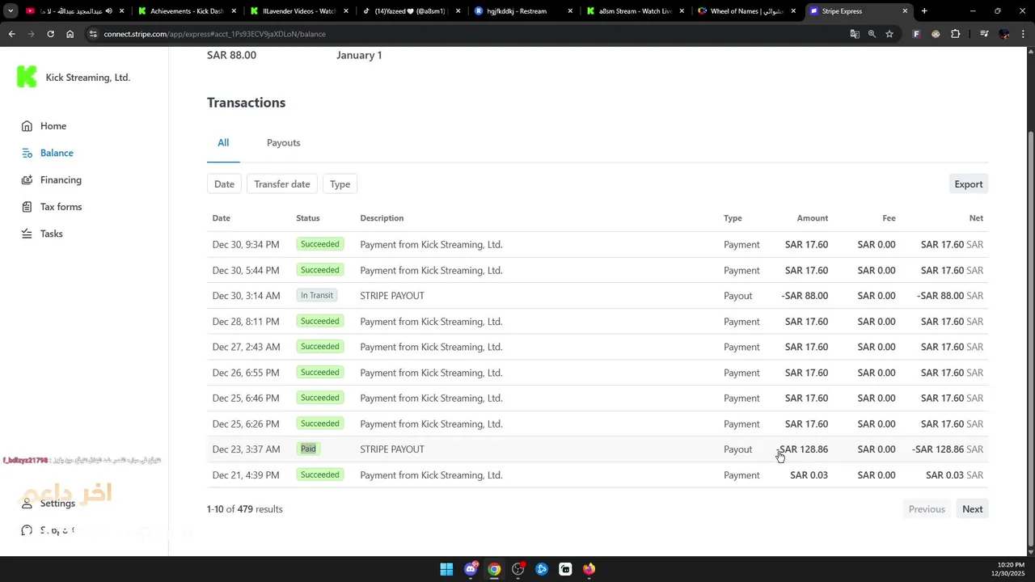Switch to a8sm Stream browser tab

click(634, 11)
